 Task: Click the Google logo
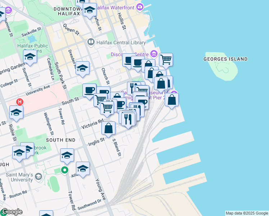pos(12,212)
